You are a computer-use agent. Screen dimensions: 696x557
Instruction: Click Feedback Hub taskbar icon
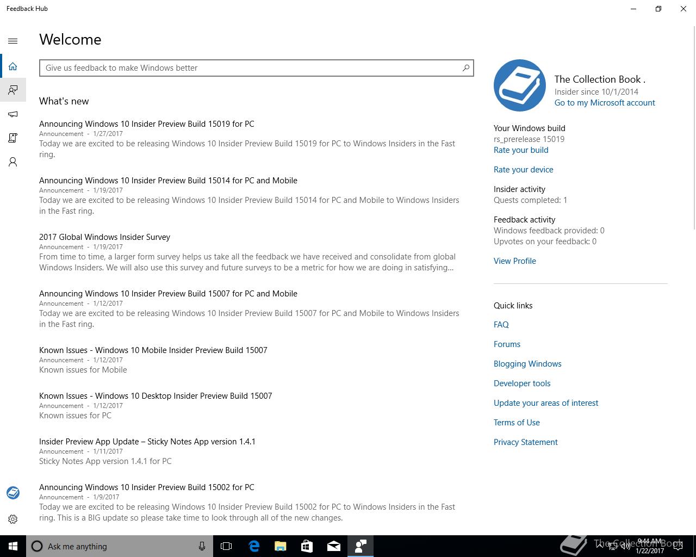[361, 546]
